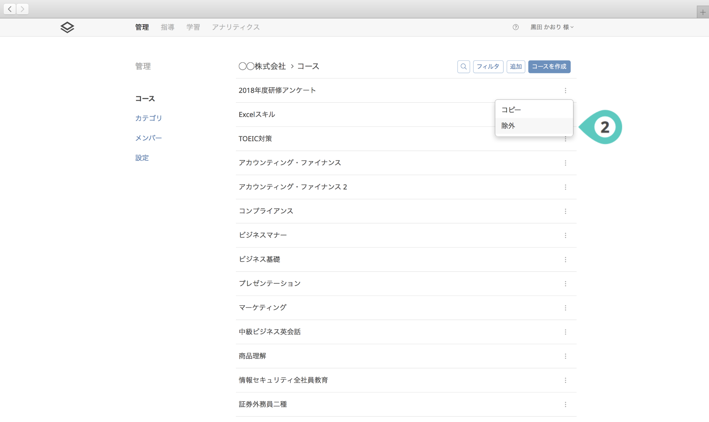This screenshot has height=422, width=709.
Task: Open the カテゴリ sidebar link
Action: coord(149,118)
